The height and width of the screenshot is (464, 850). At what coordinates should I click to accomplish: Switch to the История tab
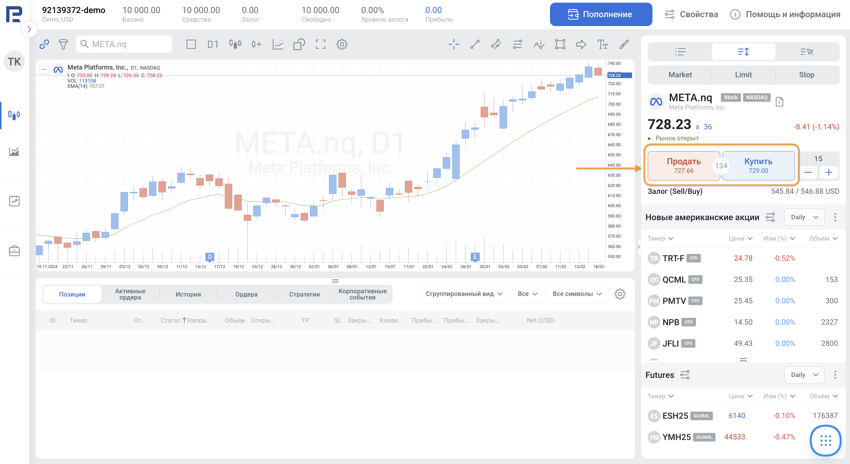(x=188, y=294)
